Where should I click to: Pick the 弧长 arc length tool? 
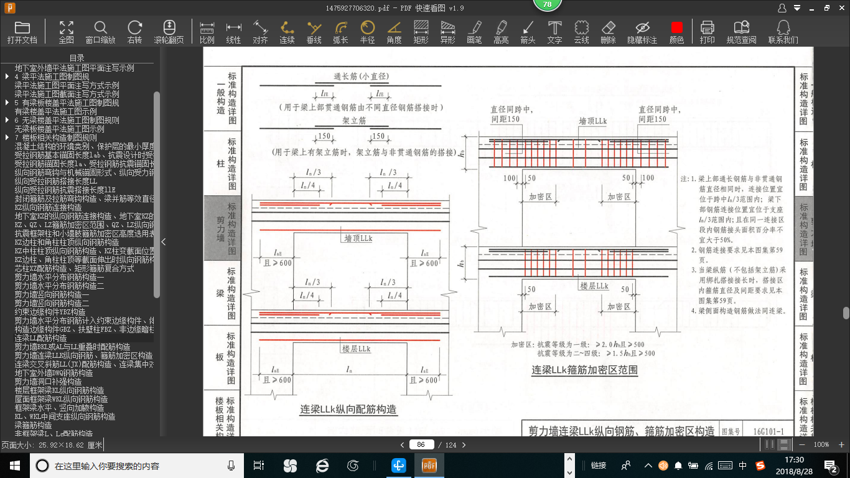pos(340,32)
